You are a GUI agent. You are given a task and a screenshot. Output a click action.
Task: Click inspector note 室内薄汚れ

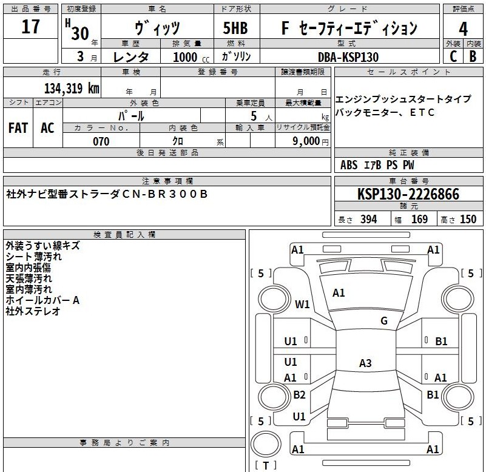point(29,289)
